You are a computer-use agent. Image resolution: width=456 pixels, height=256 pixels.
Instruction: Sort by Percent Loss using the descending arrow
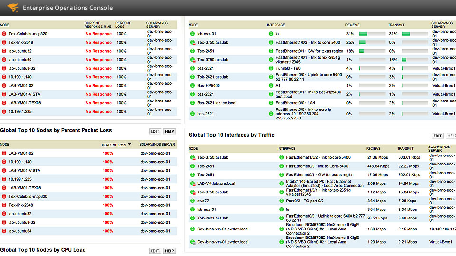pyautogui.click(x=129, y=144)
